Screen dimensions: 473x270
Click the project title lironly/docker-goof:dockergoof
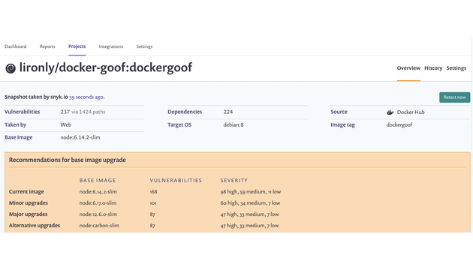tap(106, 67)
